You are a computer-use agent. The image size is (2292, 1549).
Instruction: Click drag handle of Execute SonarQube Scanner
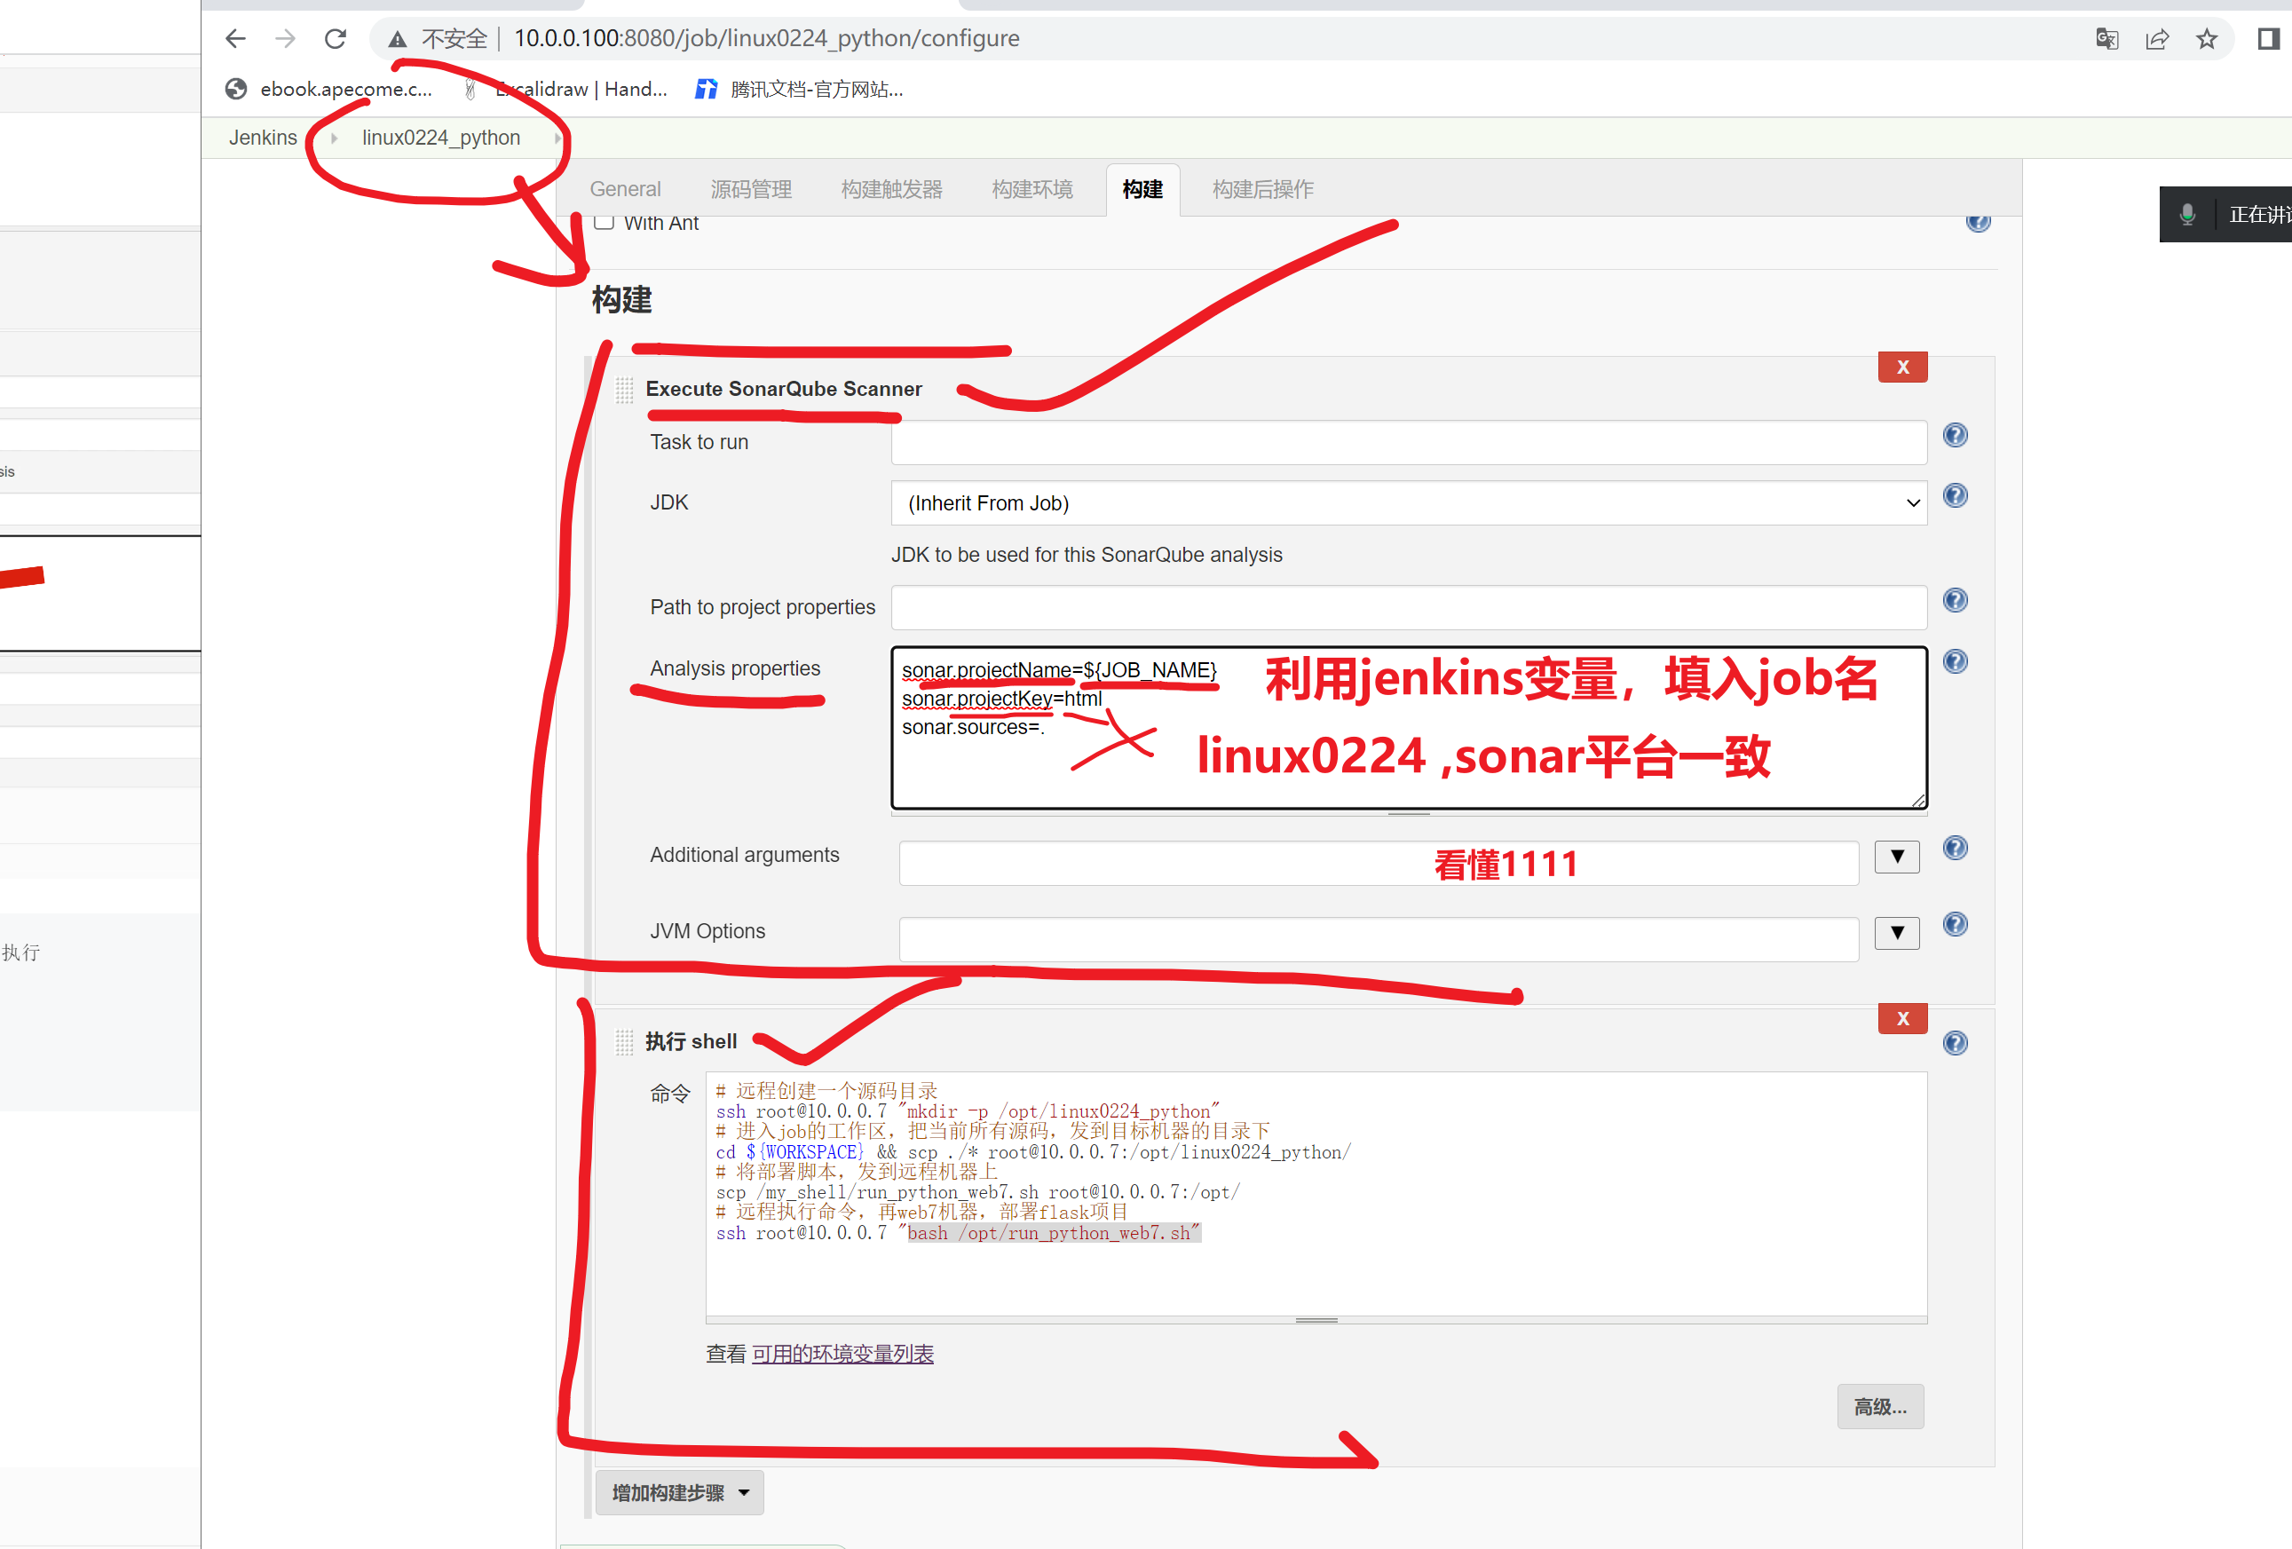tap(624, 391)
